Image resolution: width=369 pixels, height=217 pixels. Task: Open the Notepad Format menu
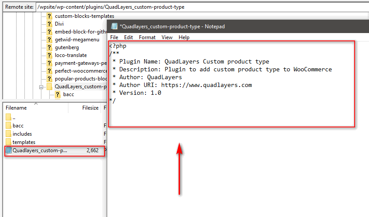point(147,37)
